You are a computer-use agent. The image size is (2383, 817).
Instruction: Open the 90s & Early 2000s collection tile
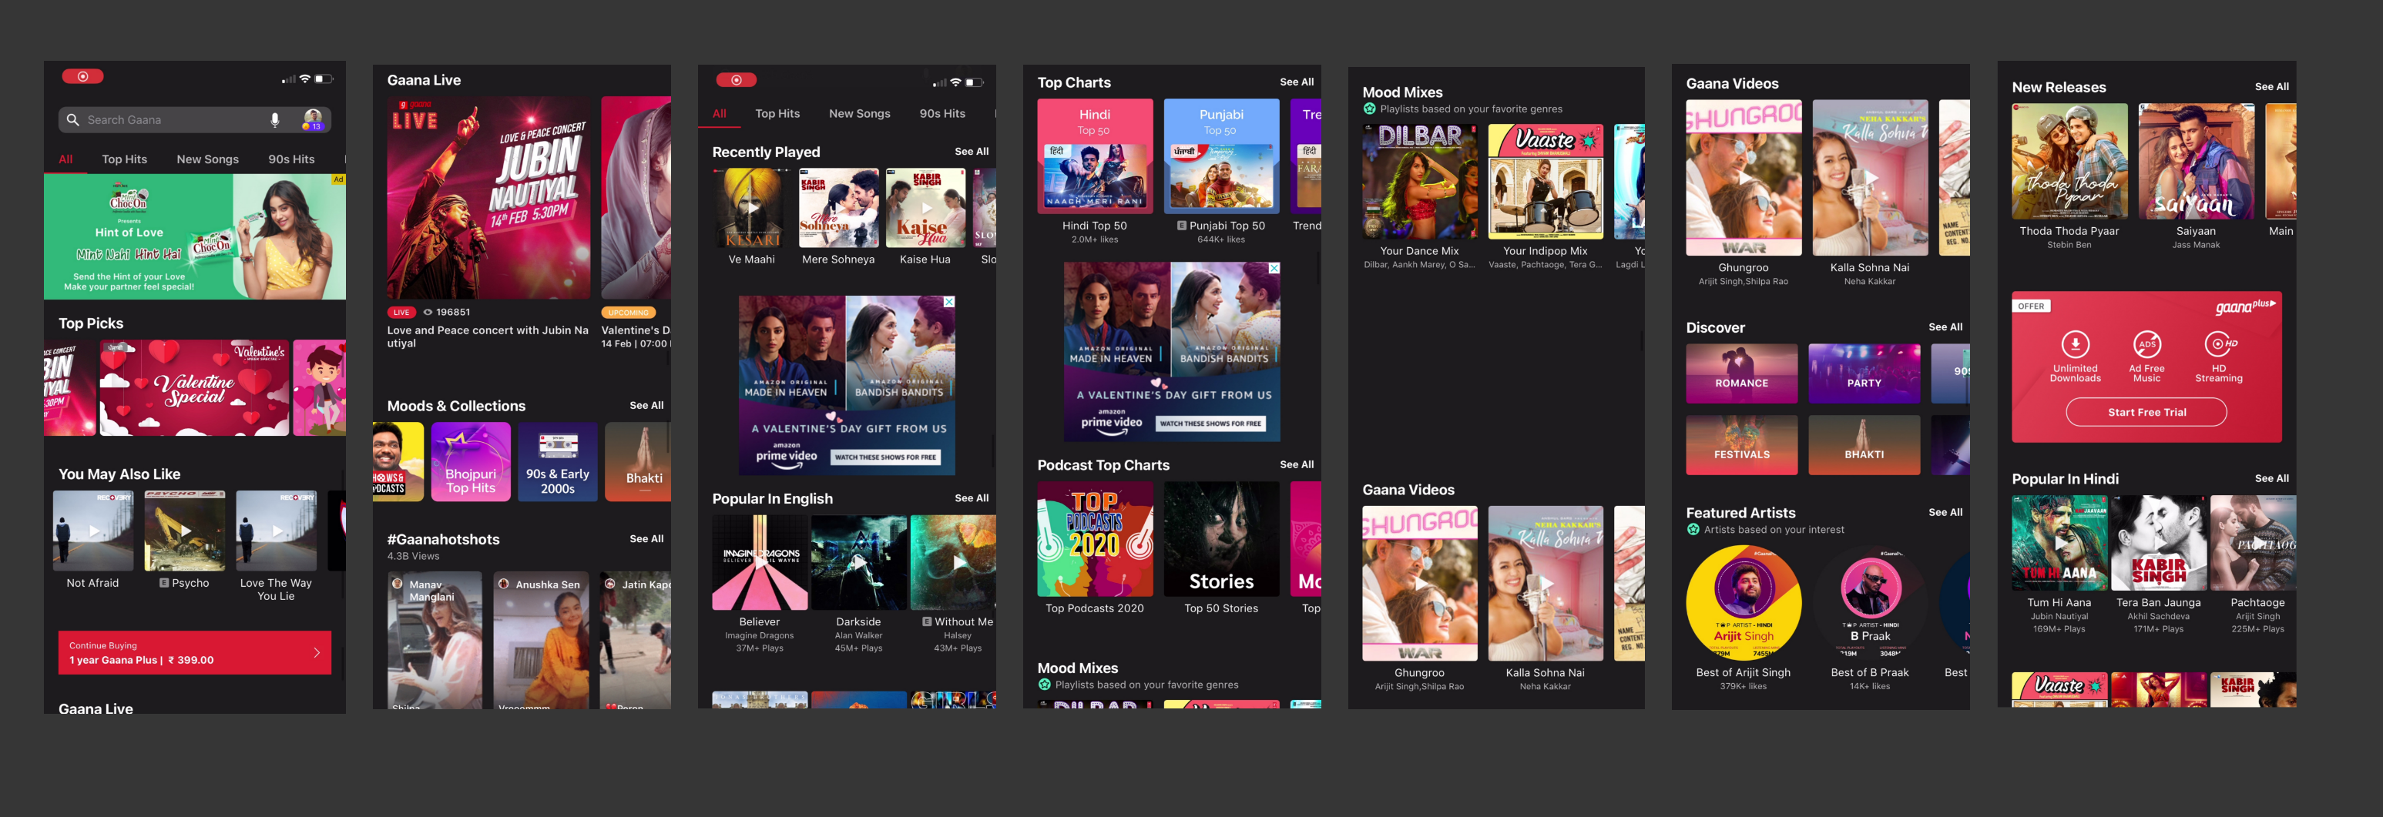pos(557,462)
